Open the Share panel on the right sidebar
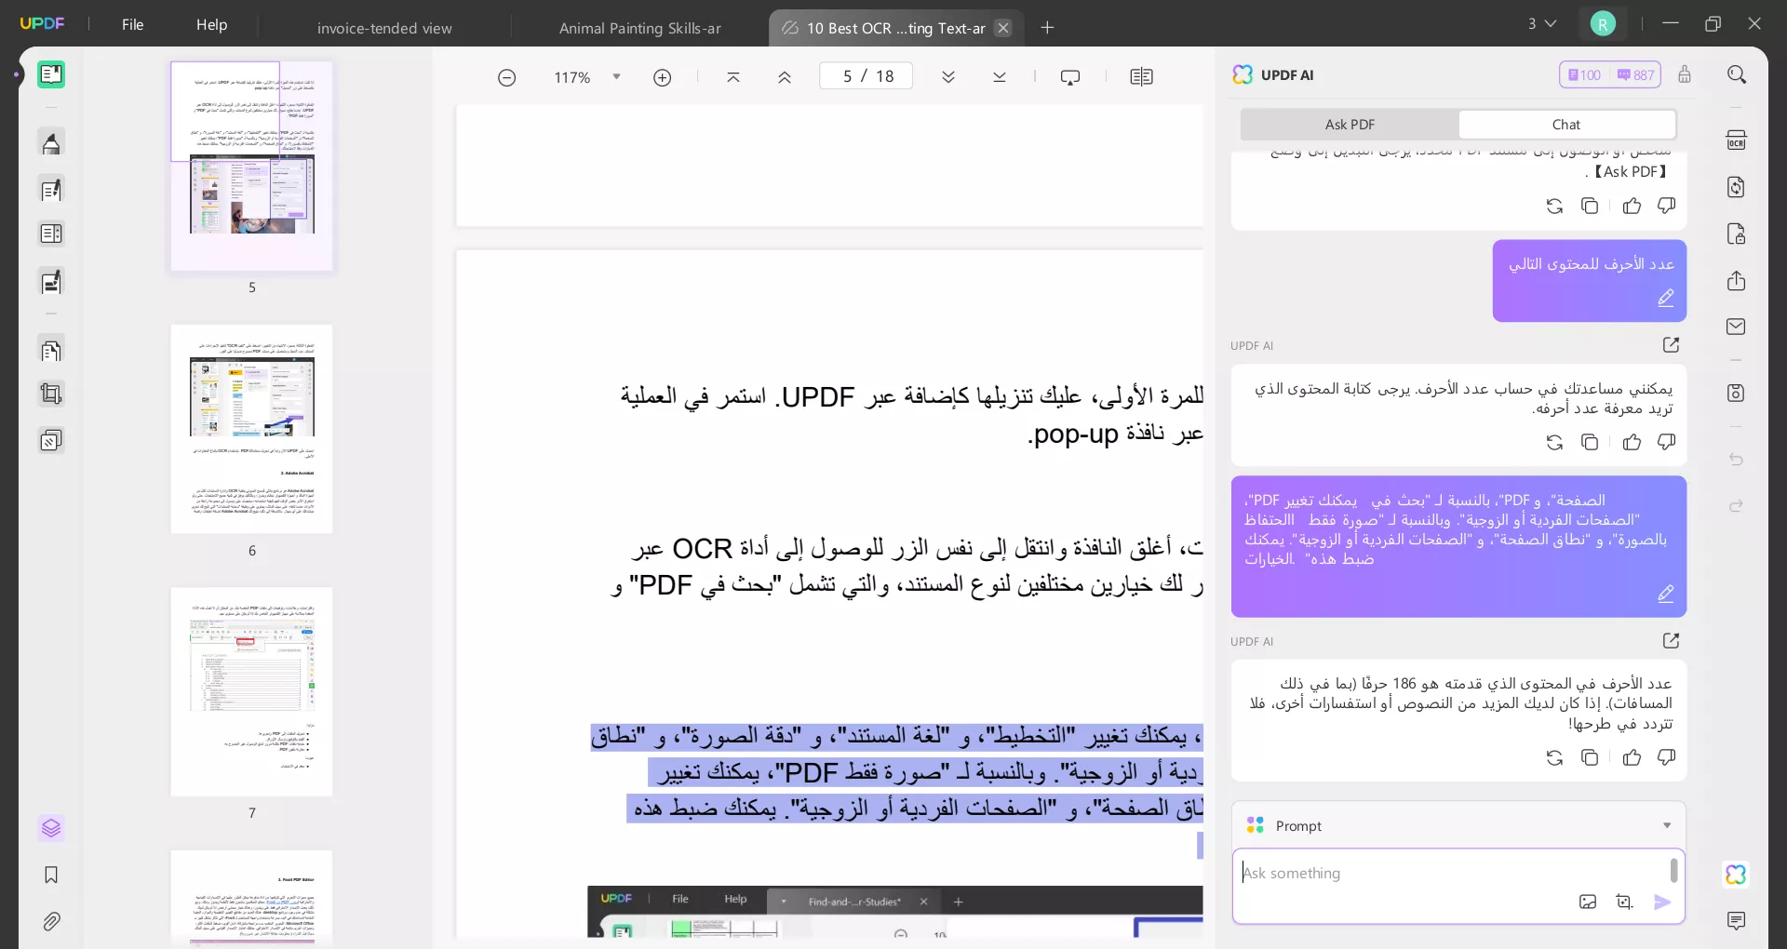The image size is (1787, 949). click(1737, 281)
